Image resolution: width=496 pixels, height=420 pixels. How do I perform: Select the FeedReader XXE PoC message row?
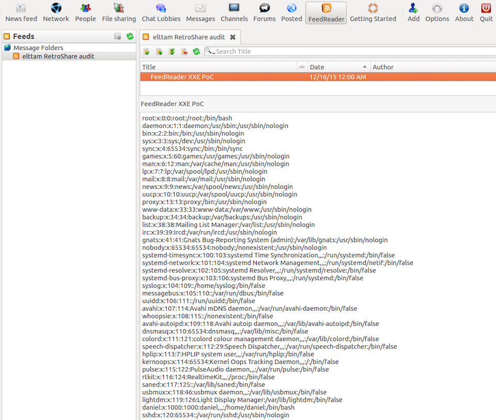[318, 77]
